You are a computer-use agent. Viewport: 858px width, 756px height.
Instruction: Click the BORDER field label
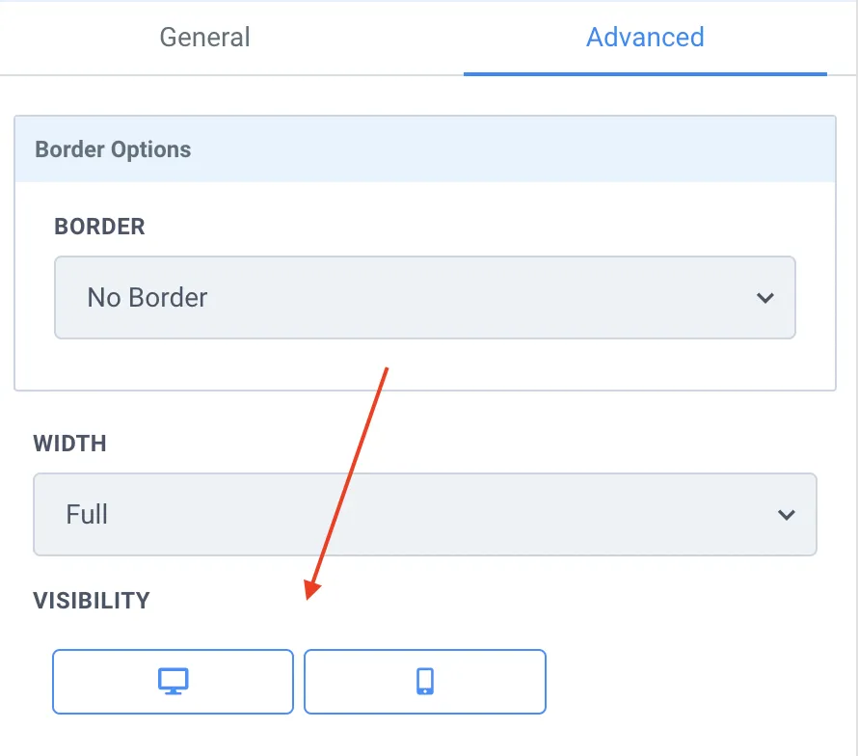(100, 227)
